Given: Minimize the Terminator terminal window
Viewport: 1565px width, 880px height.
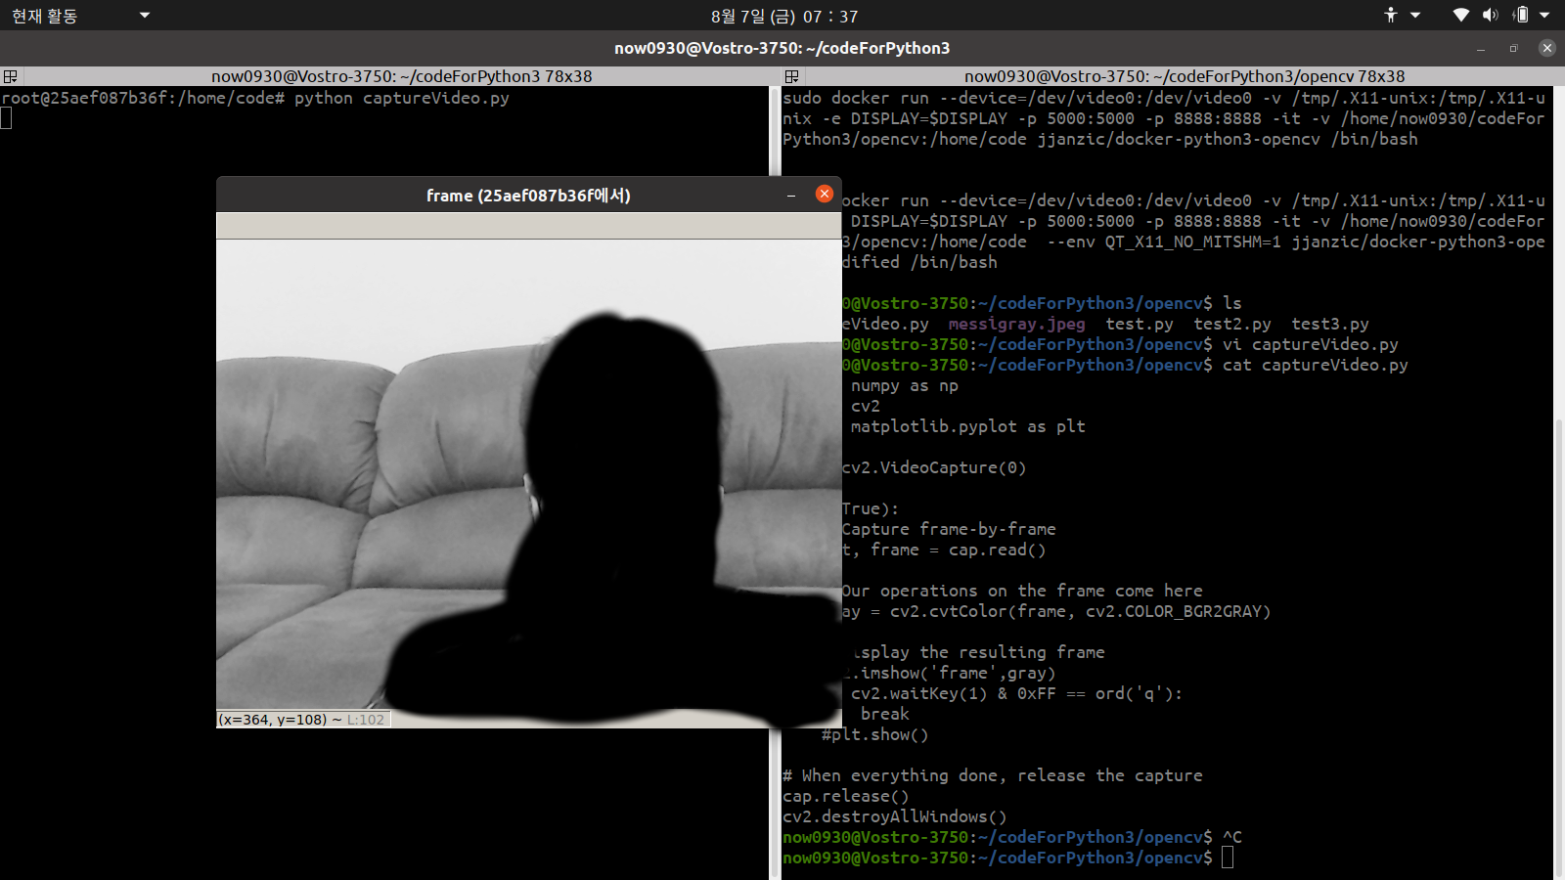Looking at the screenshot, I should (1481, 48).
